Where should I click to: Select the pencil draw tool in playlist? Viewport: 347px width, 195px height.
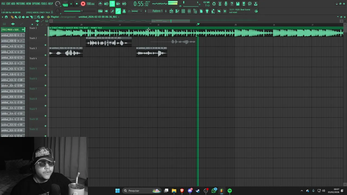[x=12, y=17]
